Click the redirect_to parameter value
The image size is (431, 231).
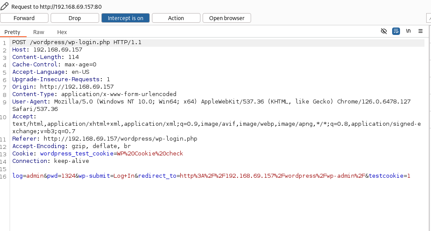pos(272,176)
